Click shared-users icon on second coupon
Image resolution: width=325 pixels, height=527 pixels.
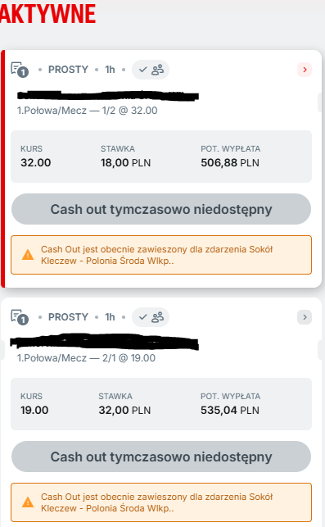pos(157,317)
